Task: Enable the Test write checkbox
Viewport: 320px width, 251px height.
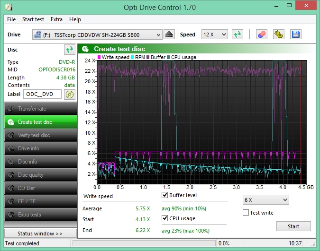Action: click(x=246, y=213)
